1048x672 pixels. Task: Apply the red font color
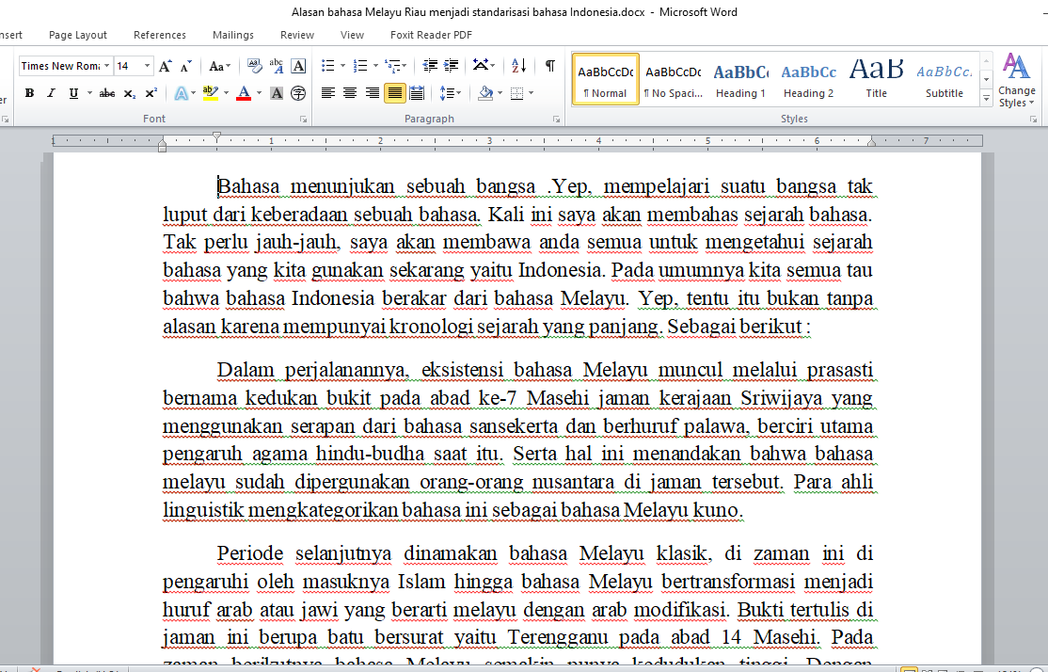pyautogui.click(x=244, y=93)
